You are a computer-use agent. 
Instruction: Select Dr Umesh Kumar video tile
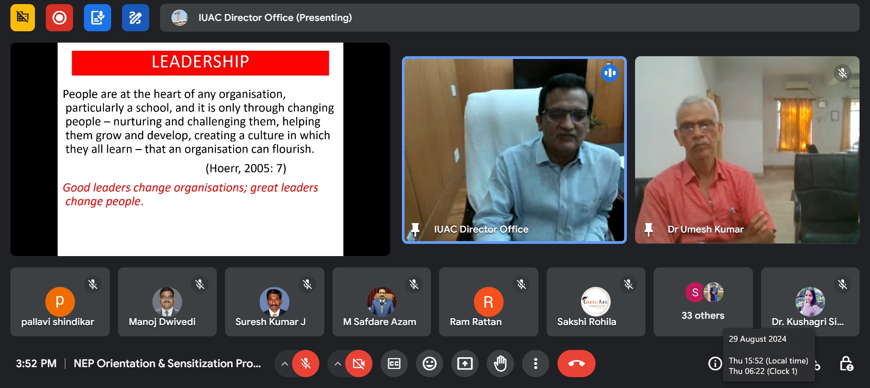(x=747, y=150)
